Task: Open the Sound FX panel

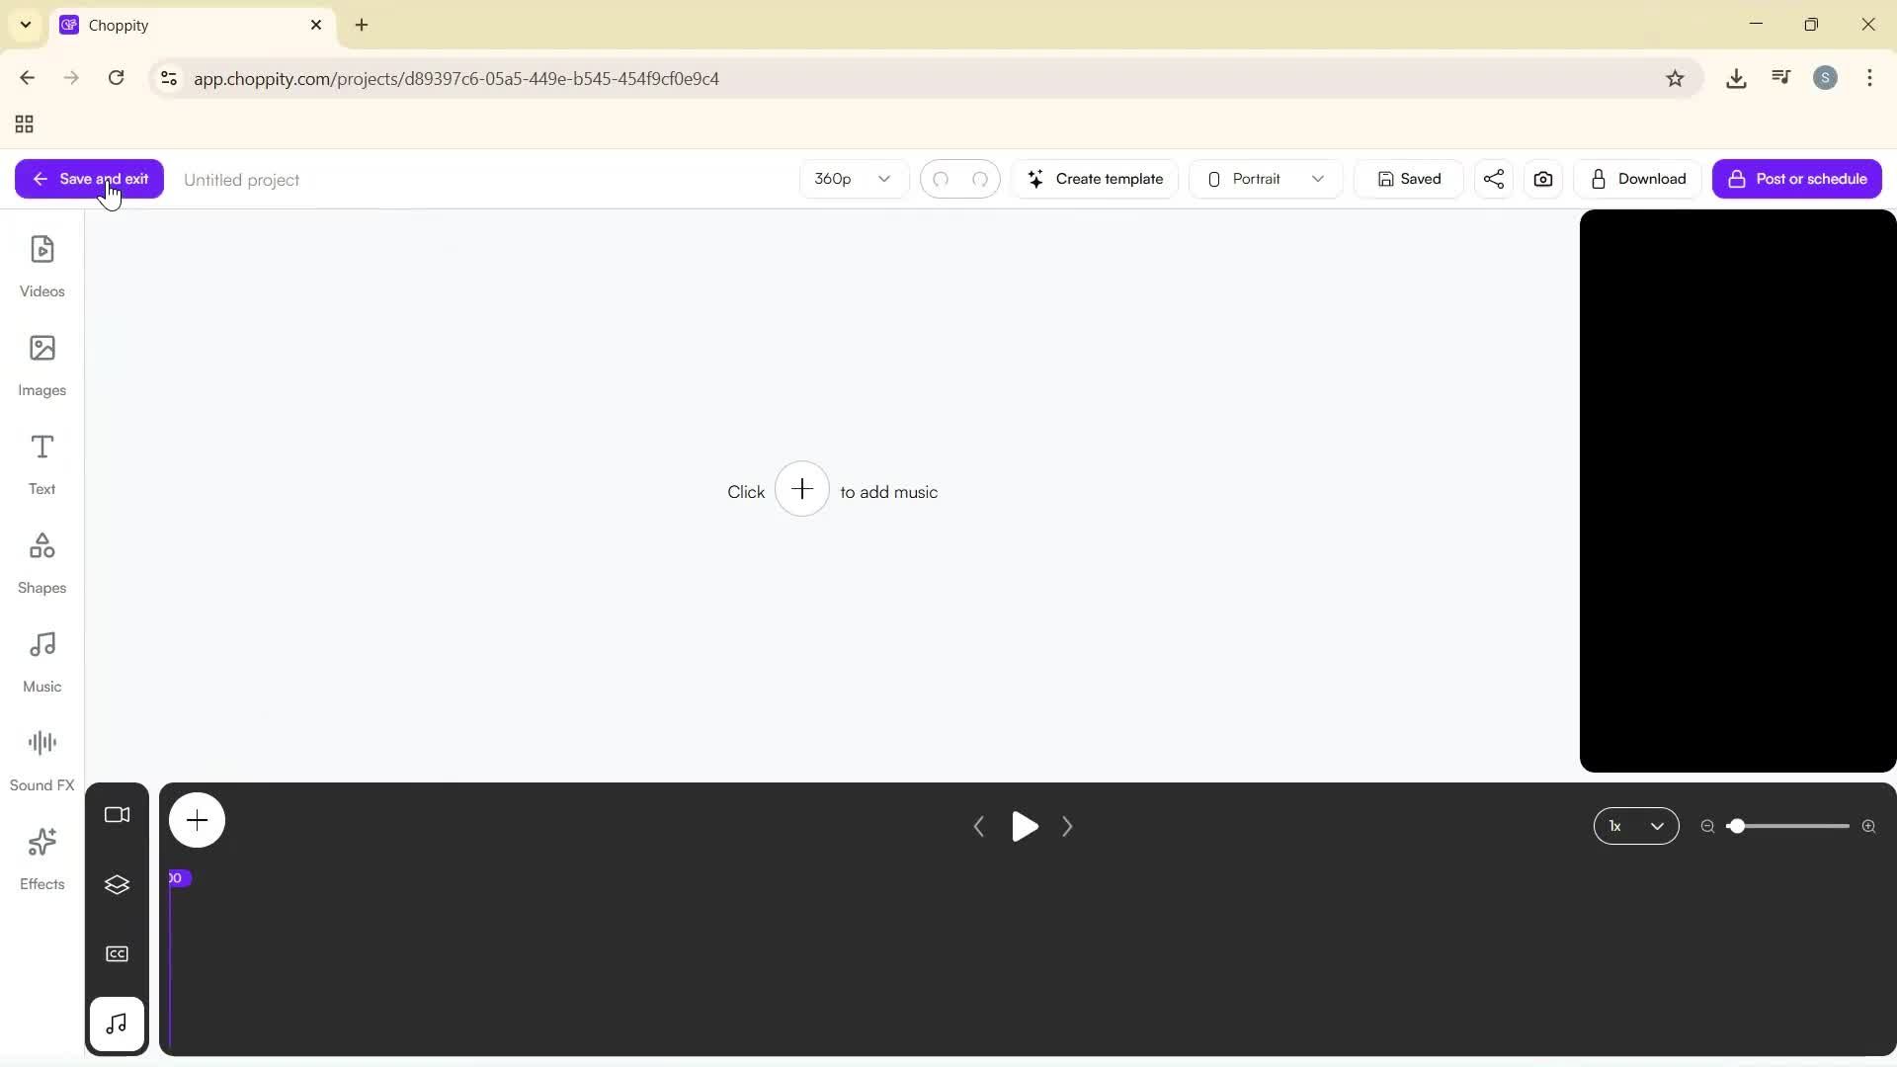Action: (x=41, y=757)
